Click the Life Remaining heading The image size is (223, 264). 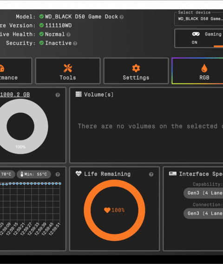tap(107, 174)
